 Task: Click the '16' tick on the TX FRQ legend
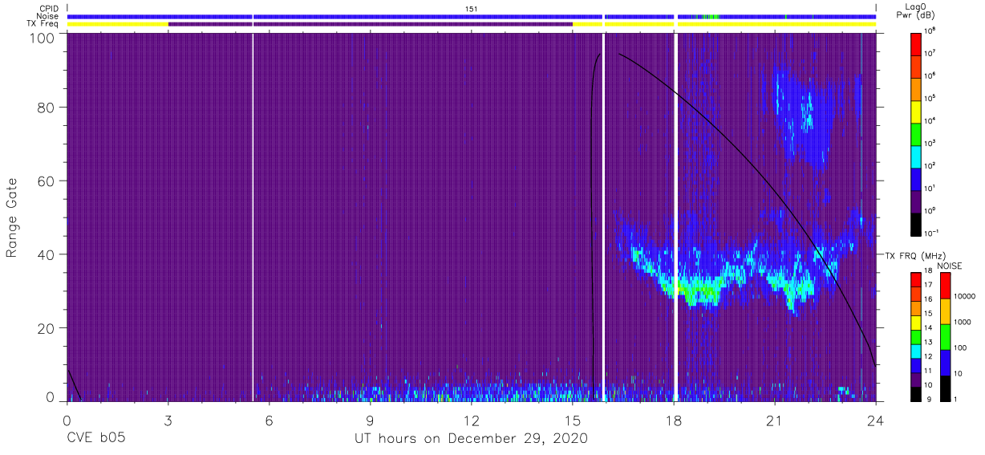tap(928, 300)
